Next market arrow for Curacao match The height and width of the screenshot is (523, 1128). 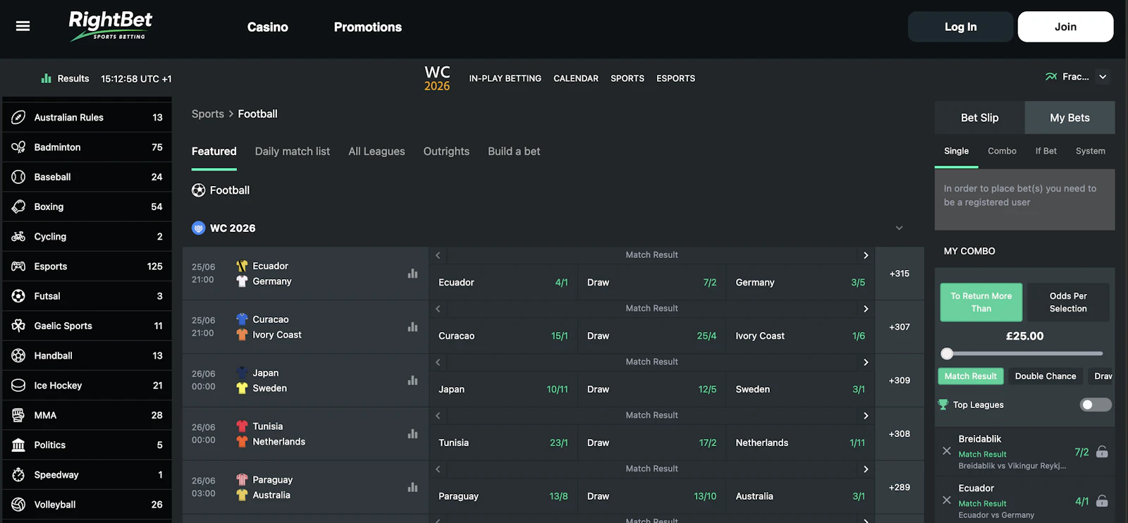(x=866, y=309)
